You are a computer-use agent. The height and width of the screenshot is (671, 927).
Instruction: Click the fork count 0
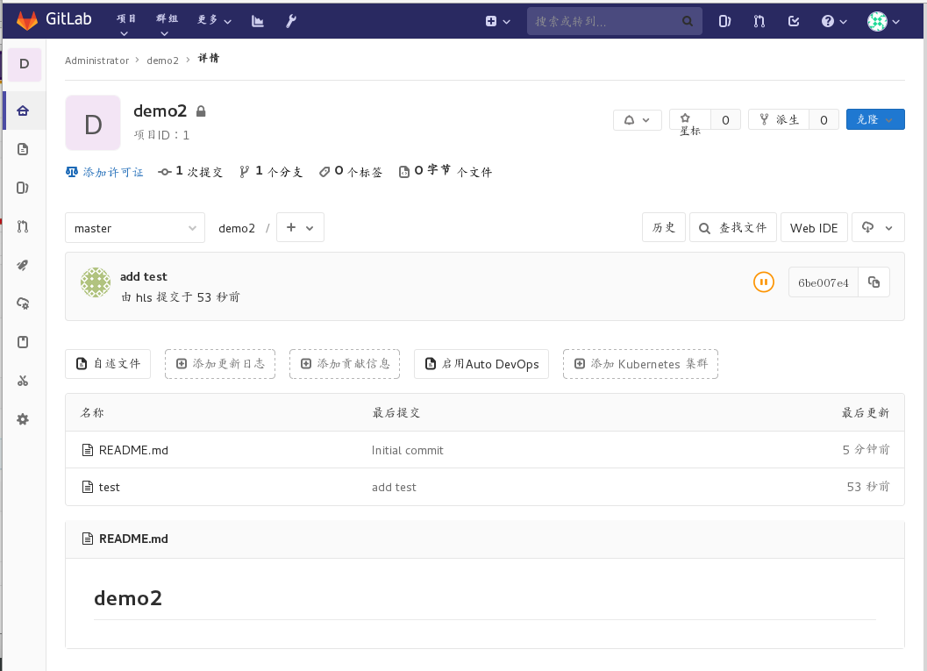[824, 120]
